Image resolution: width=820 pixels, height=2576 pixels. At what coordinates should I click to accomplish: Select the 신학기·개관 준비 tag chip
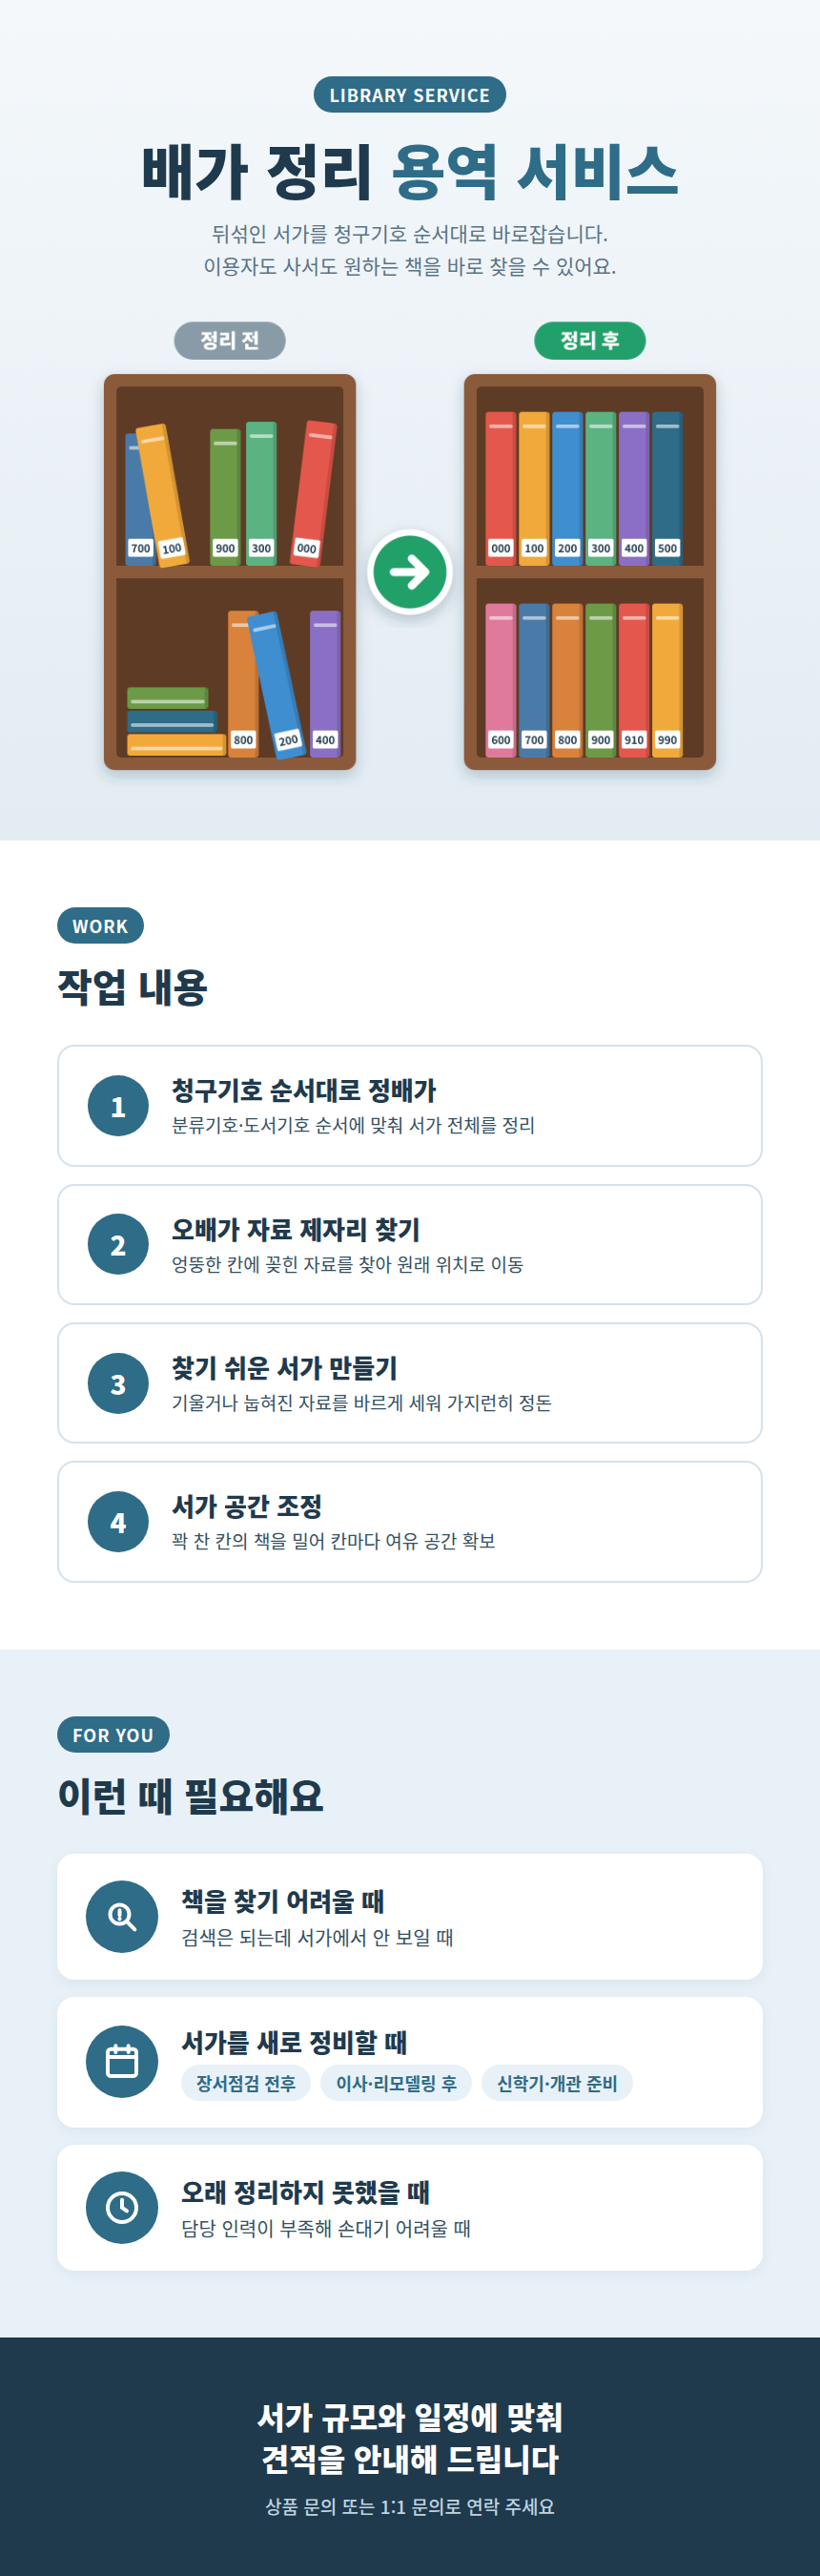coord(558,2083)
